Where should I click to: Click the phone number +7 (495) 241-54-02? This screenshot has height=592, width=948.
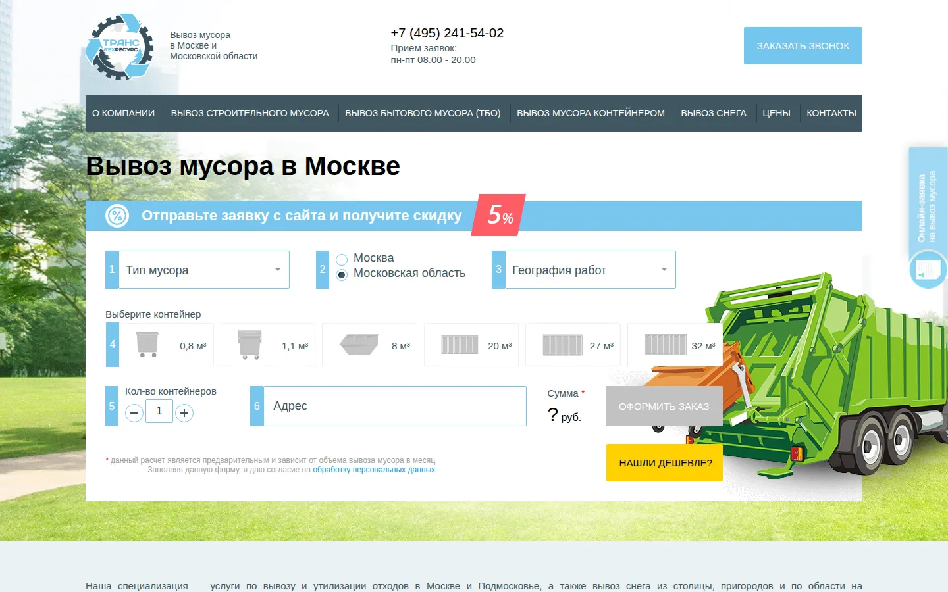point(447,33)
